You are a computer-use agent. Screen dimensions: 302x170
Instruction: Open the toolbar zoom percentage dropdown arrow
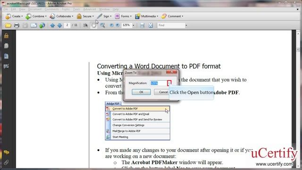[x=133, y=25]
